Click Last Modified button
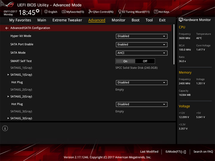 click(x=149, y=152)
